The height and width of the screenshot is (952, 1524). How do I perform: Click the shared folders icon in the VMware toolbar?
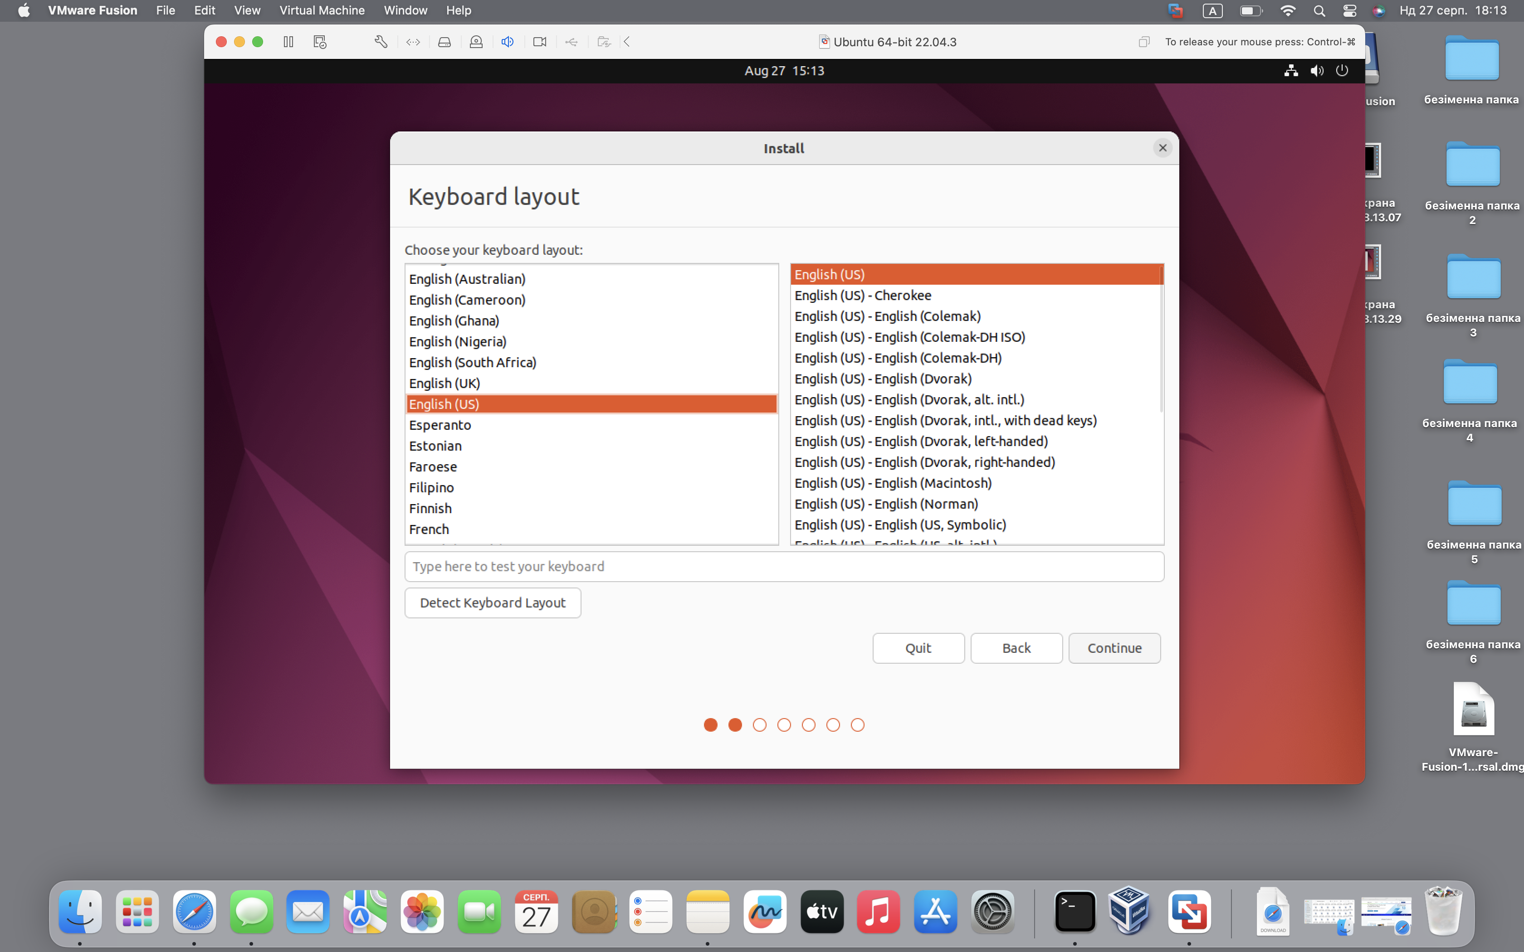tap(604, 42)
